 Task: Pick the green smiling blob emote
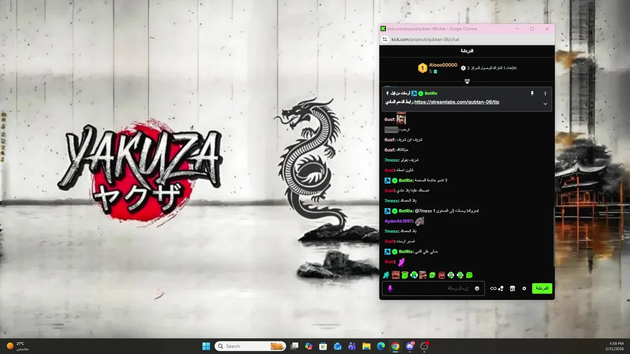coord(469,275)
